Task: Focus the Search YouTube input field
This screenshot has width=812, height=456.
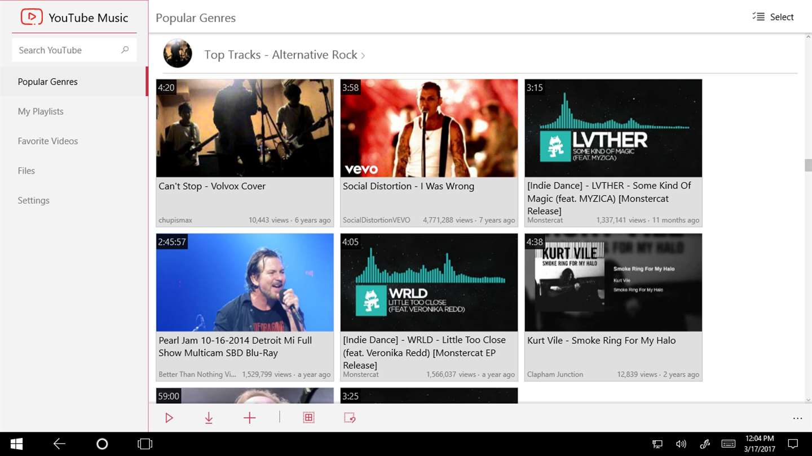Action: pyautogui.click(x=74, y=50)
